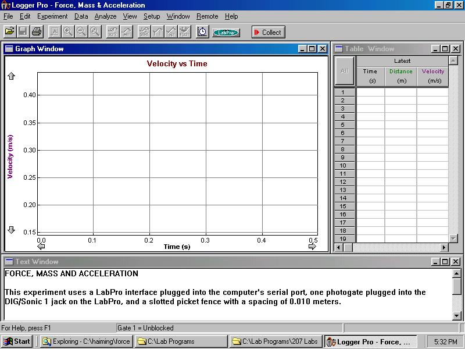Click the Velocity (m/s) y-axis label

(x=10, y=156)
